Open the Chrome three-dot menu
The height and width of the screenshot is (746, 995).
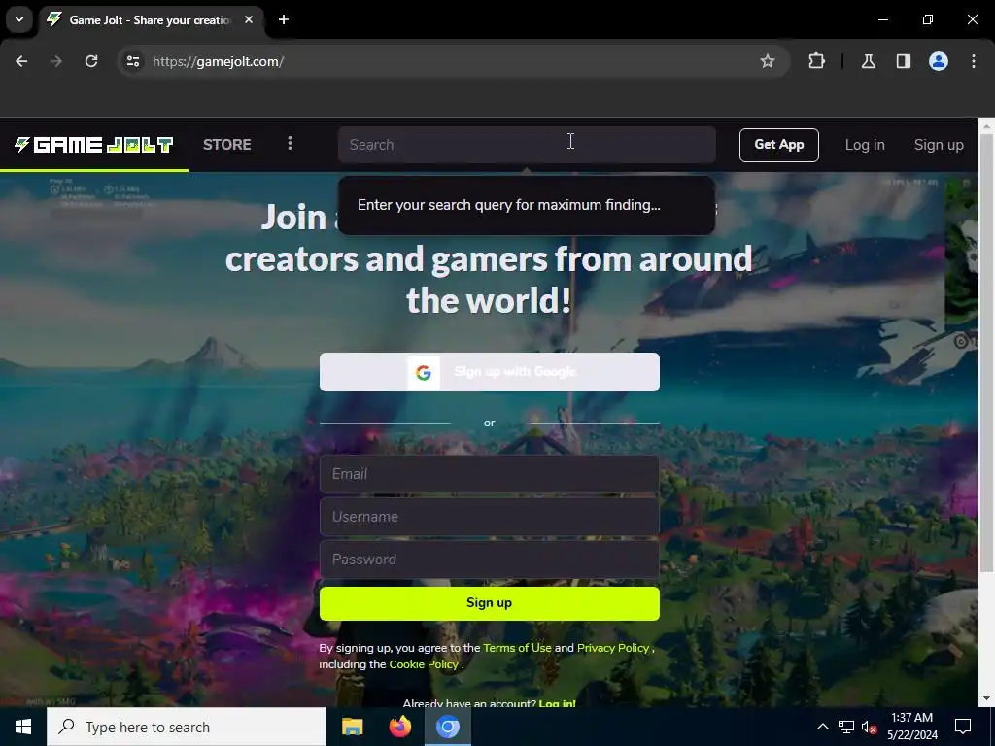pyautogui.click(x=974, y=61)
